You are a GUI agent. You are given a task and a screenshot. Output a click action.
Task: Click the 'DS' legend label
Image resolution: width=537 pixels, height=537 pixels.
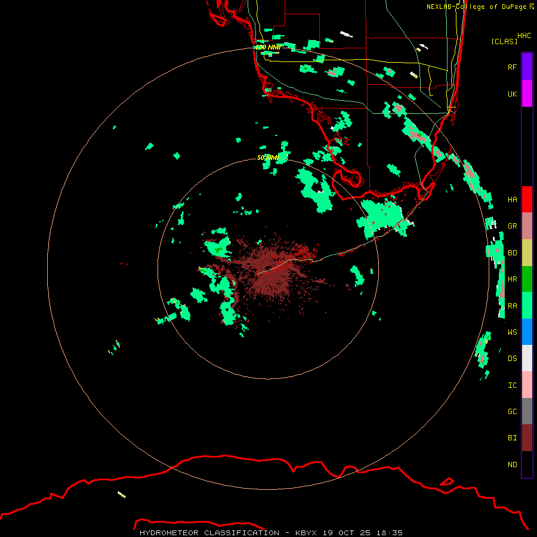pyautogui.click(x=513, y=359)
